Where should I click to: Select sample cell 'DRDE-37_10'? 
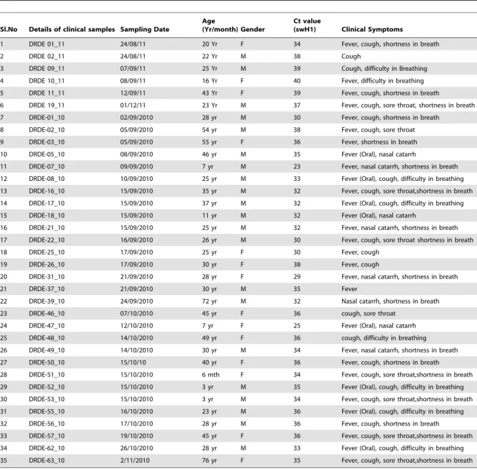pyautogui.click(x=47, y=289)
